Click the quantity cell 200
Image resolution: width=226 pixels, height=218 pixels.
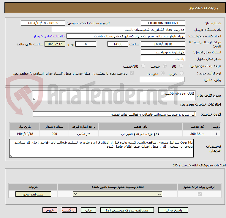click(54, 134)
